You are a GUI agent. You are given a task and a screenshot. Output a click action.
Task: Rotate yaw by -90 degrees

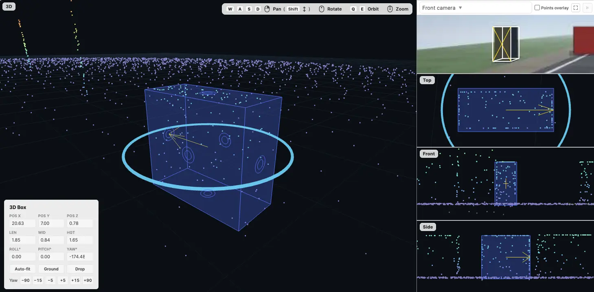point(26,280)
